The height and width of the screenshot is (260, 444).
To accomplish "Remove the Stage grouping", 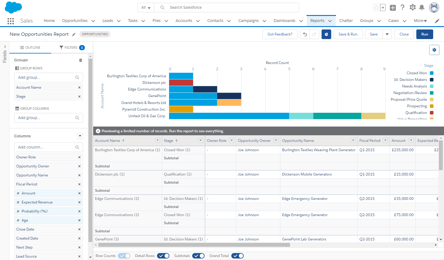I will 79,96.
